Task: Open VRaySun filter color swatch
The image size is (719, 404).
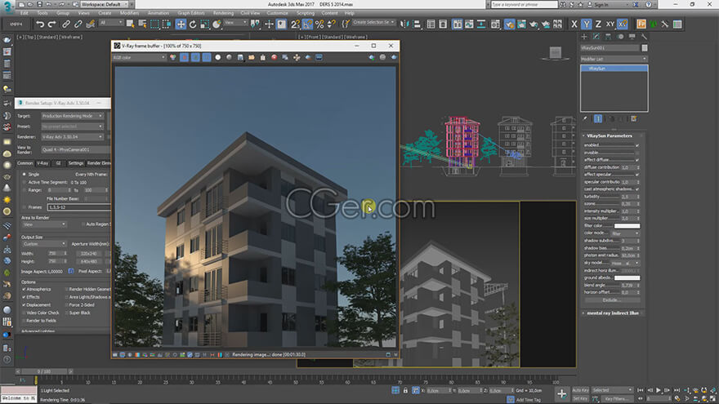Action: pos(627,226)
